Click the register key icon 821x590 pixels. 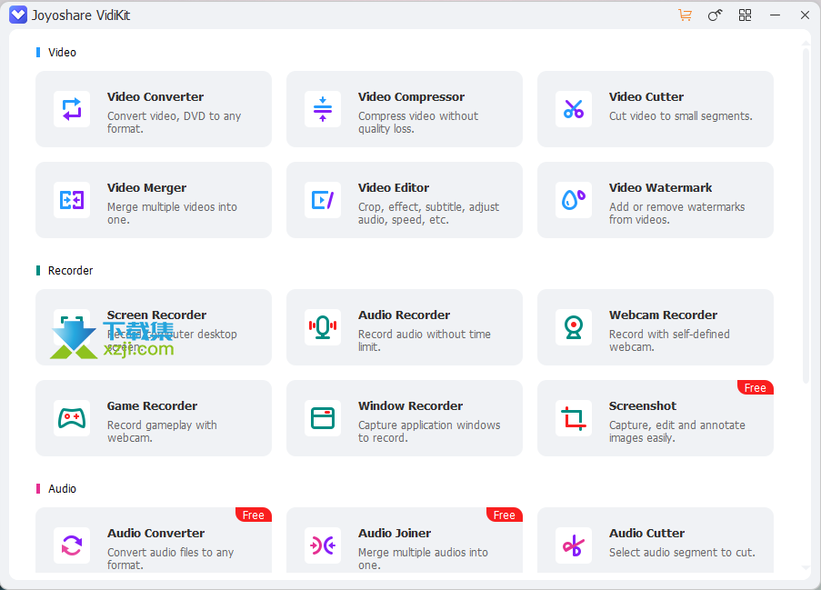pos(715,15)
